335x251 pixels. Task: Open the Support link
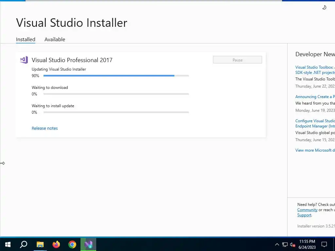304,215
